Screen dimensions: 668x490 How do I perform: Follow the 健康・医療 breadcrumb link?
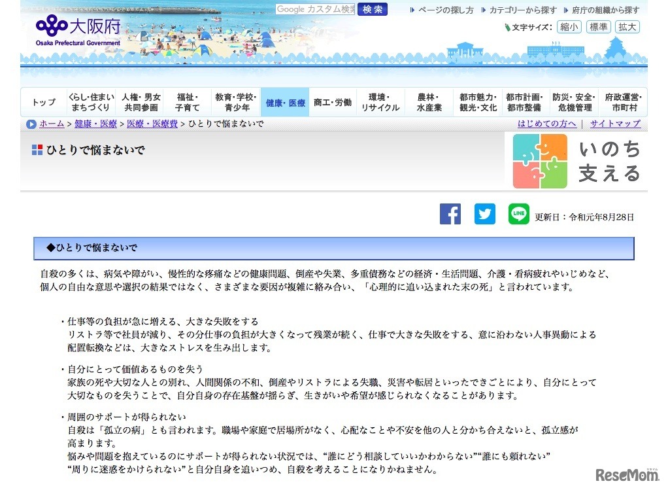point(95,124)
